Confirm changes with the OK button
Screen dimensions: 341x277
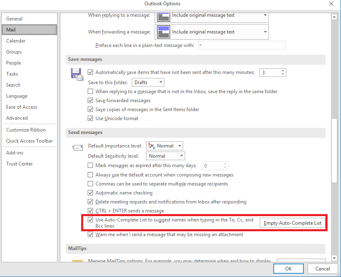click(x=288, y=269)
